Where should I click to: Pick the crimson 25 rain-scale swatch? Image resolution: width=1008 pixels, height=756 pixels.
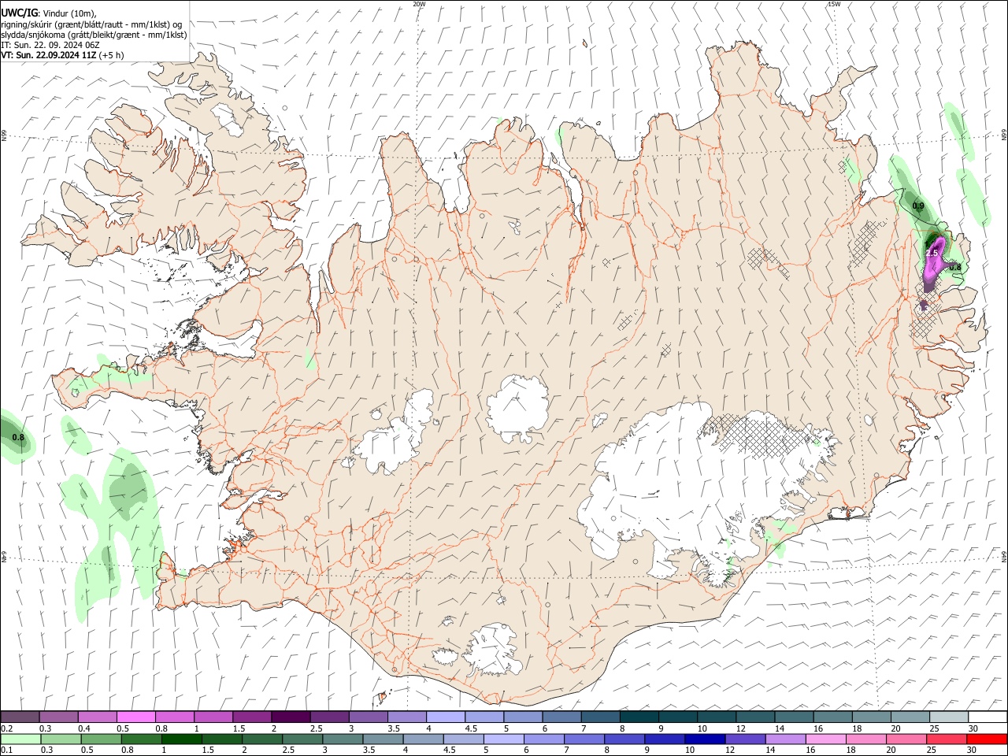pos(947,739)
